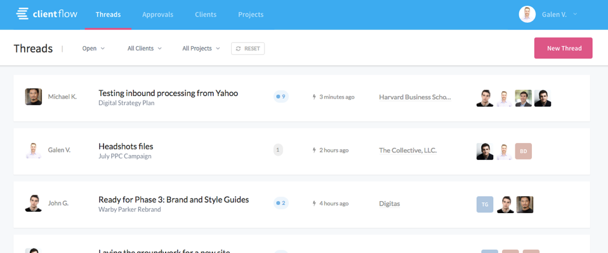
Task: Open the user menu chevron beside Galen V.
Action: click(x=575, y=14)
